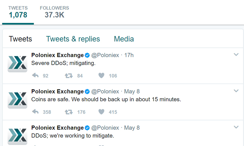
Task: Open options chevron on the 17h tweet
Action: coord(236,54)
